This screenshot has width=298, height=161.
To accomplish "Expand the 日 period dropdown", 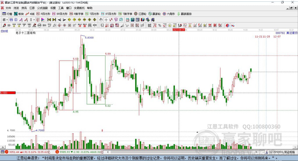I will [x=5, y=20].
